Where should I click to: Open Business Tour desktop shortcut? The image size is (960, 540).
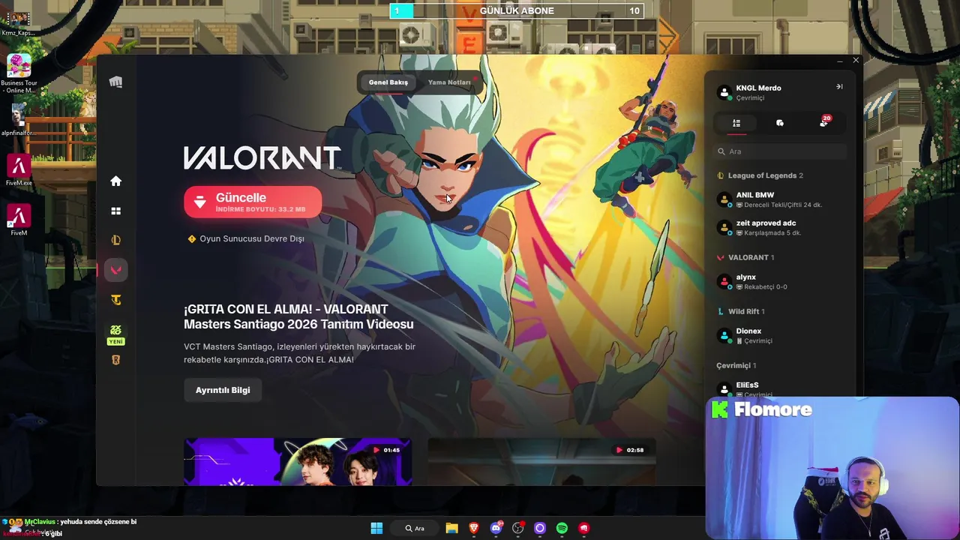[19, 73]
